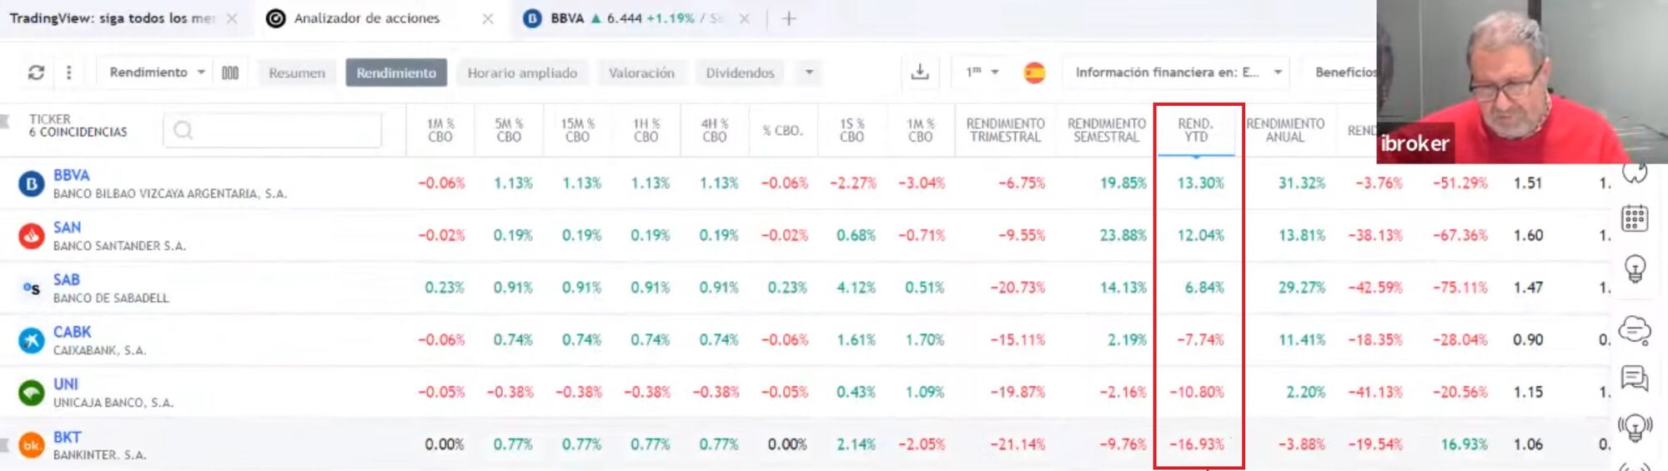The image size is (1668, 471).
Task: Click the Spain flag market selector
Action: click(x=1034, y=73)
